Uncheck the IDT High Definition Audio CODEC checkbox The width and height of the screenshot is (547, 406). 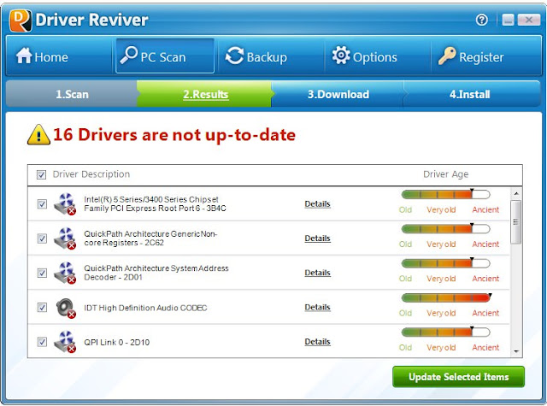pos(42,308)
